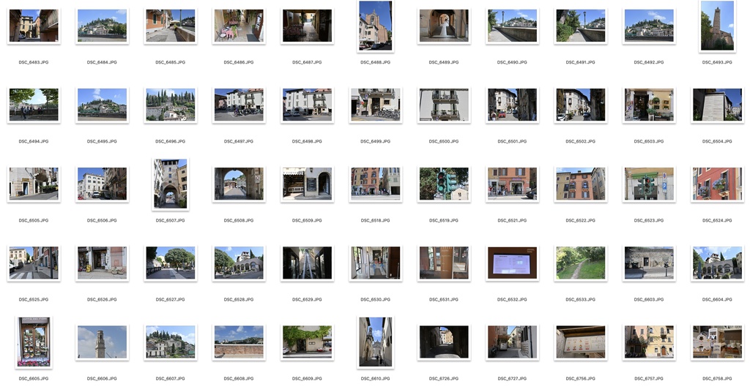Select the DSC_6758.JPG thumbnail

[x=717, y=342]
